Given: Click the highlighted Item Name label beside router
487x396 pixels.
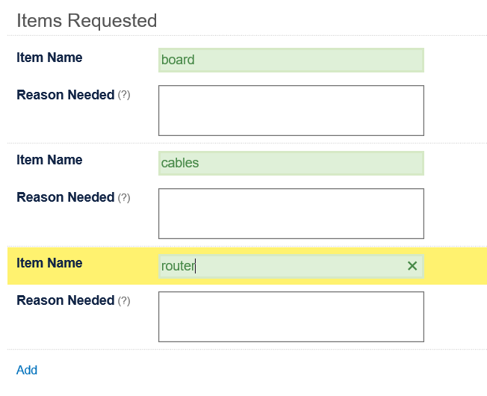Looking at the screenshot, I should [x=49, y=263].
